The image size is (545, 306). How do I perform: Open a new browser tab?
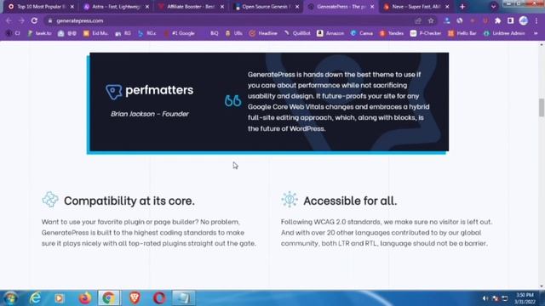click(462, 7)
